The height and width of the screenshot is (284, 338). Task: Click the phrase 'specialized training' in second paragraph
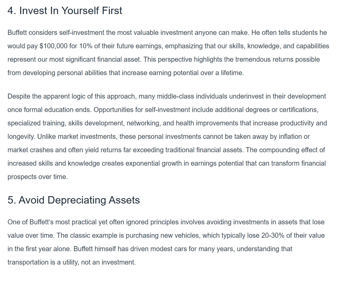pos(36,123)
